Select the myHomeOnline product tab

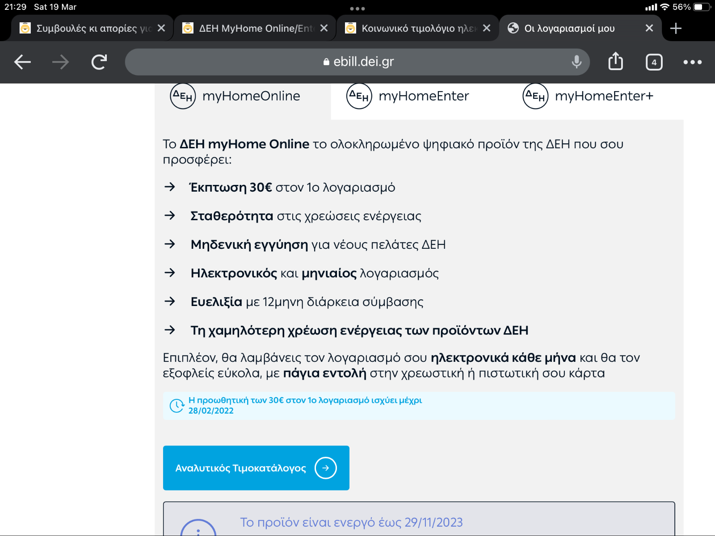[x=243, y=101]
